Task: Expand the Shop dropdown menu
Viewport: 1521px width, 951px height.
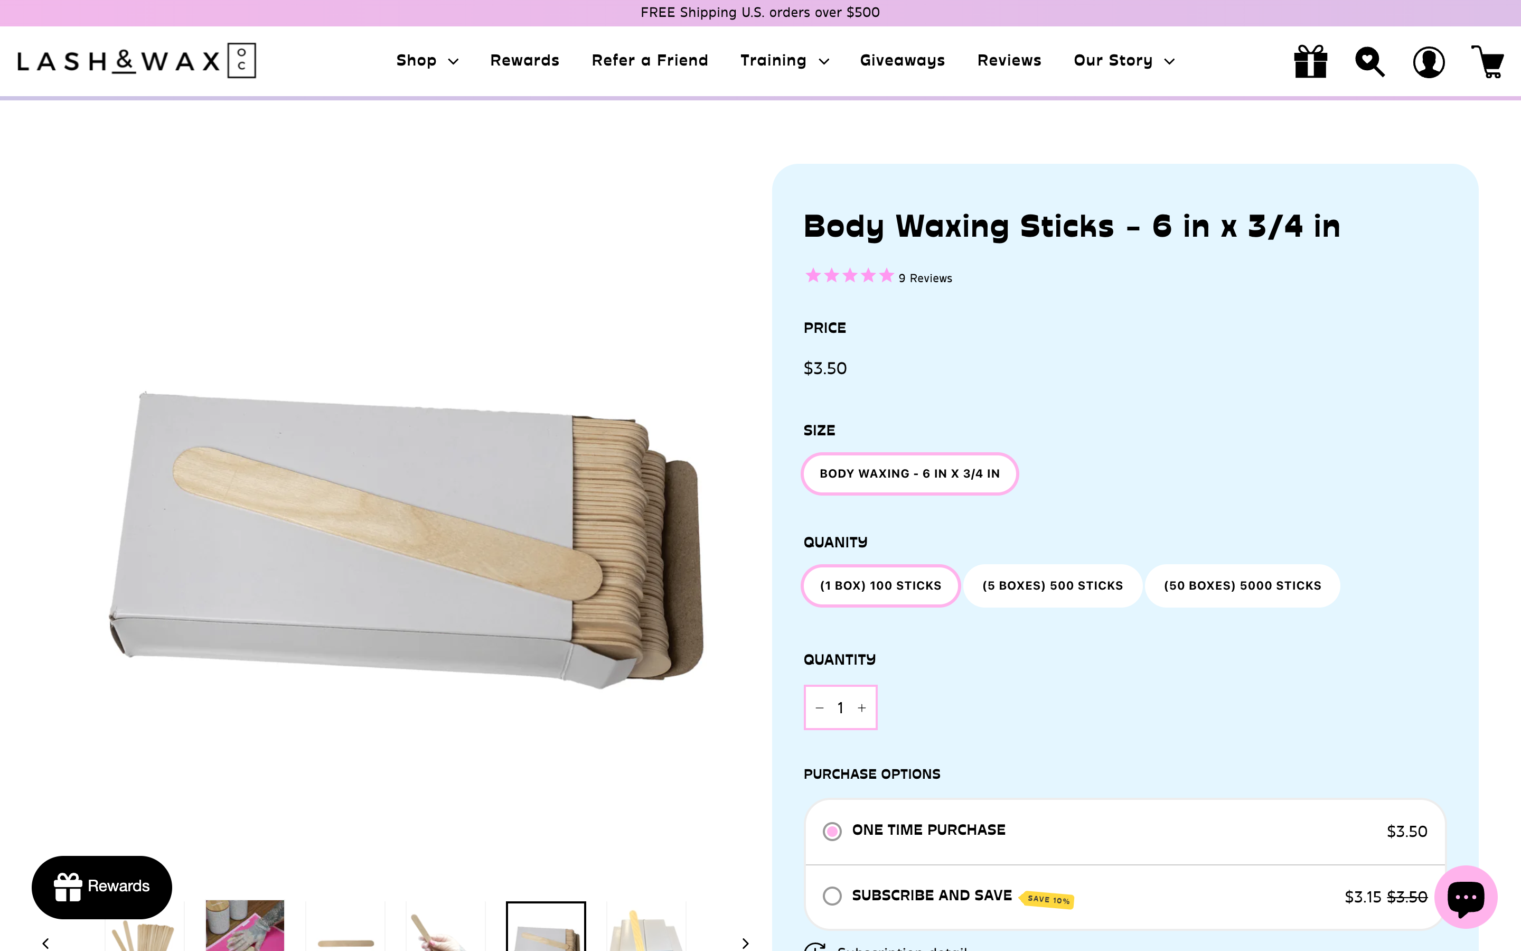Action: tap(427, 60)
